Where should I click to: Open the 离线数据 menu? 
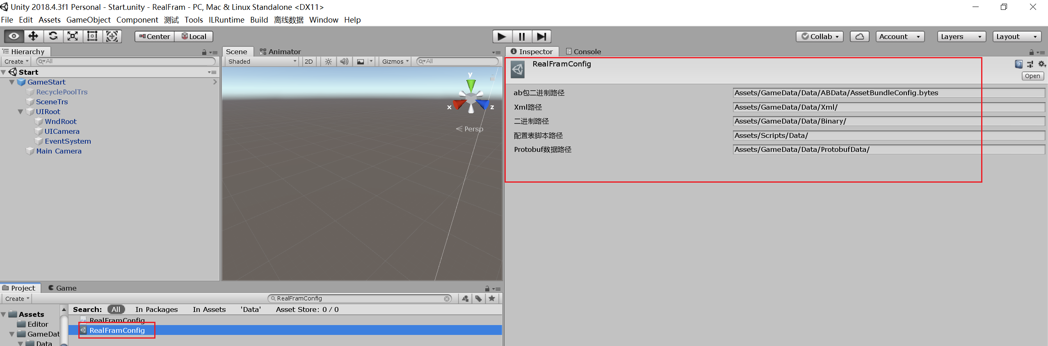click(289, 20)
